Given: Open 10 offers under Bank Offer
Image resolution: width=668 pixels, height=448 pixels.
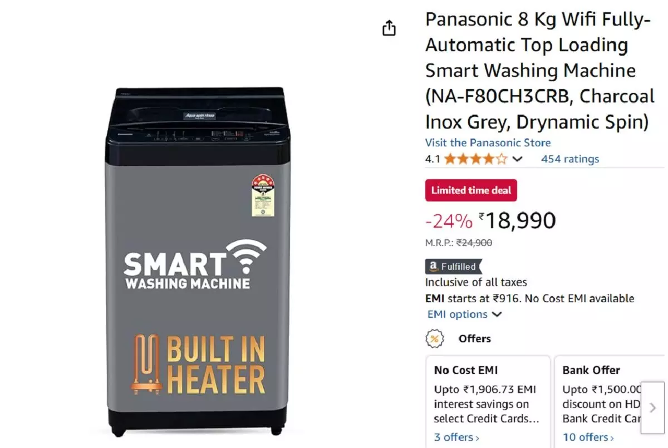Looking at the screenshot, I should click(588, 437).
